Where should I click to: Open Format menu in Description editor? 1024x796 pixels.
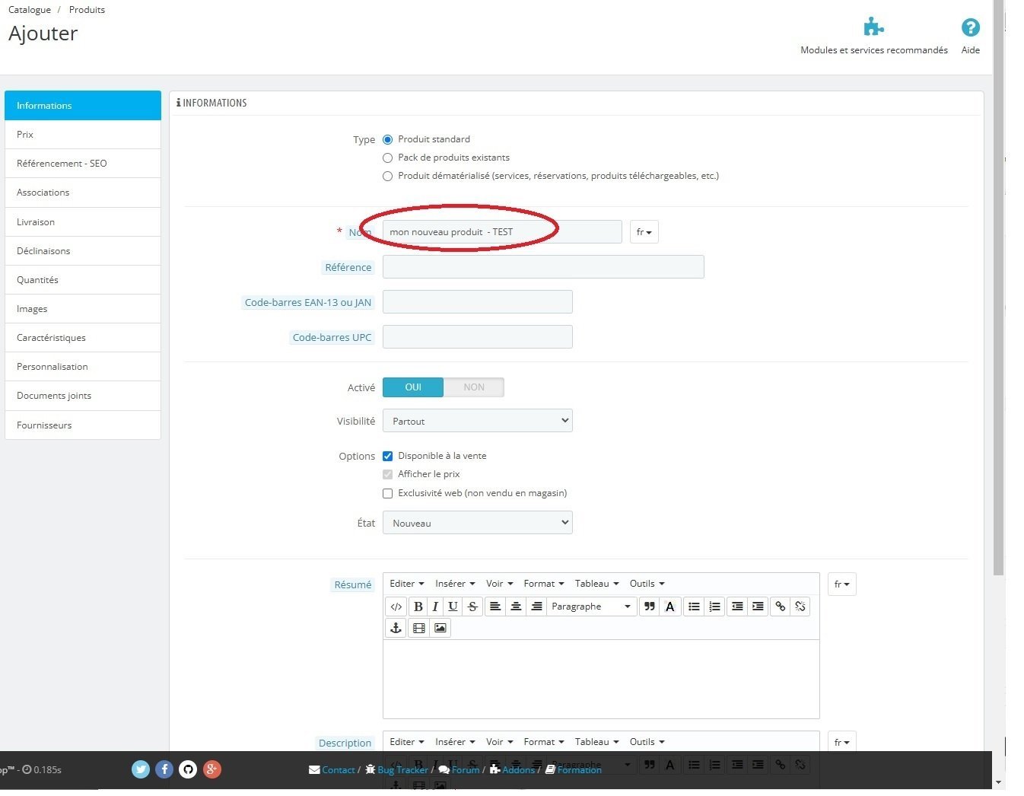tap(544, 742)
